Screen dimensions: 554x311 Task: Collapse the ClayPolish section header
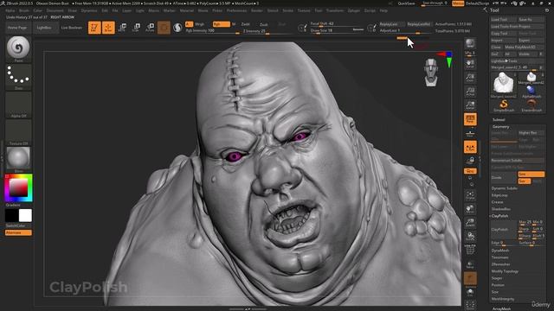[x=500, y=216]
